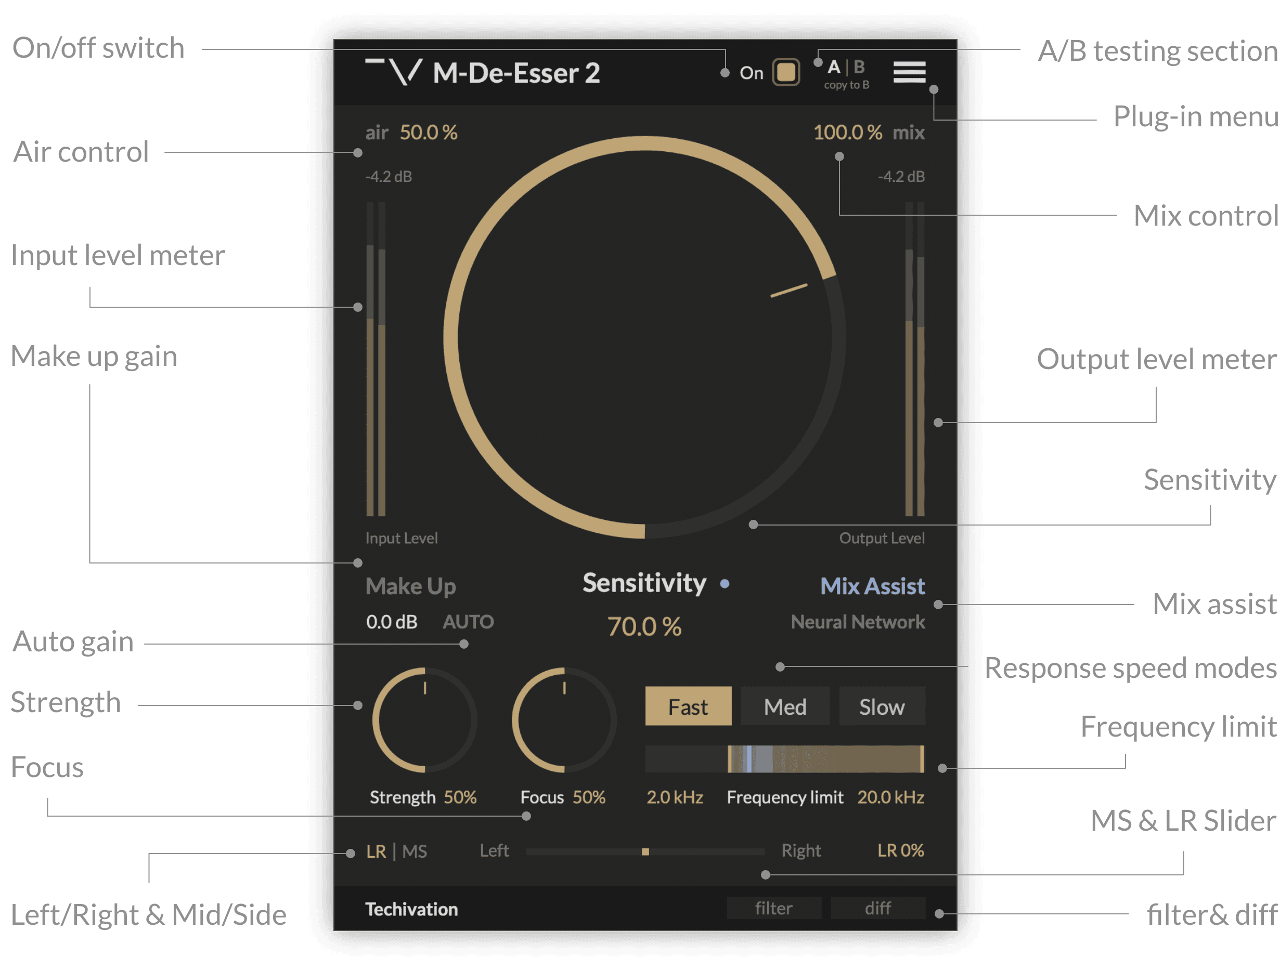Click the LR 0% value
The height and width of the screenshot is (970, 1280).
[900, 850]
